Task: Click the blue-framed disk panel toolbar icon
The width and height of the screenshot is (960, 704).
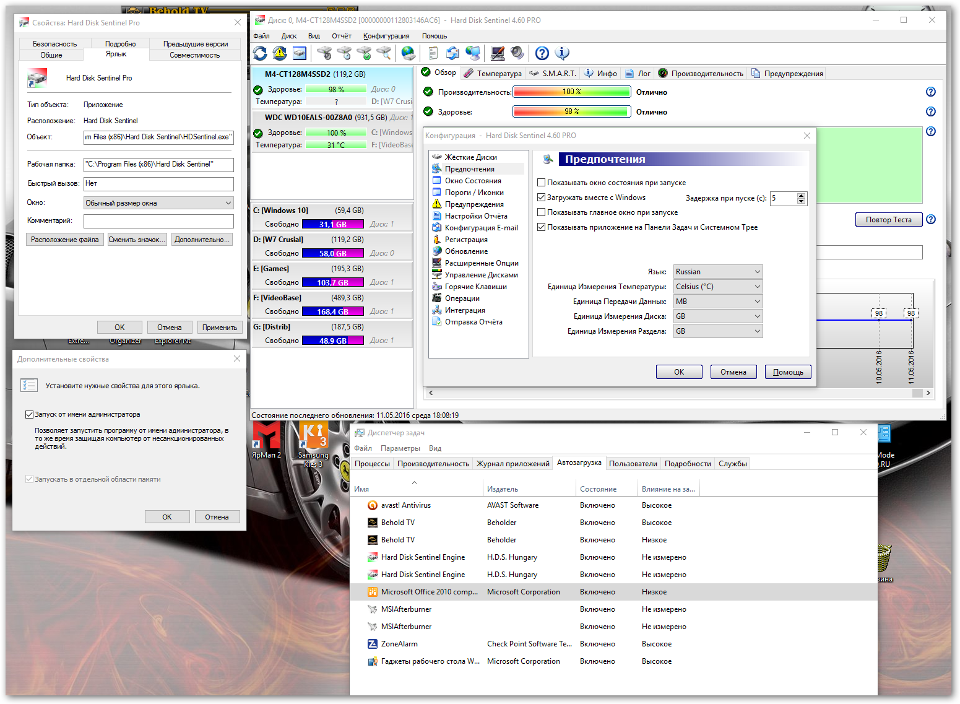Action: [x=300, y=53]
